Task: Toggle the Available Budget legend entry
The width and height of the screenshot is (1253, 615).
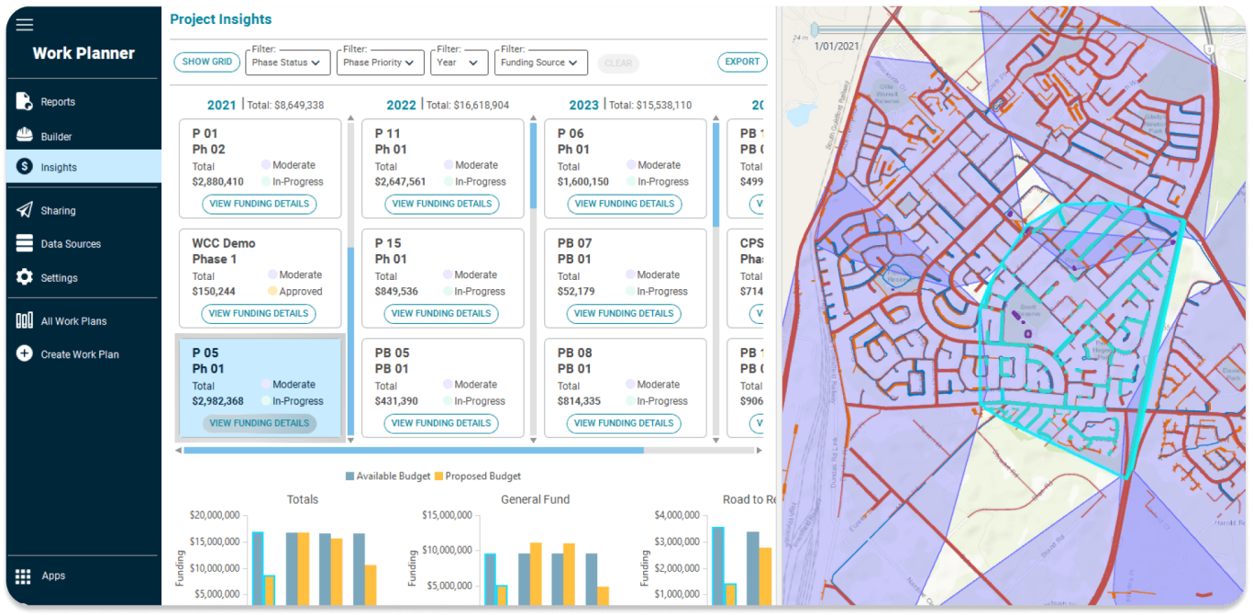Action: tap(396, 475)
